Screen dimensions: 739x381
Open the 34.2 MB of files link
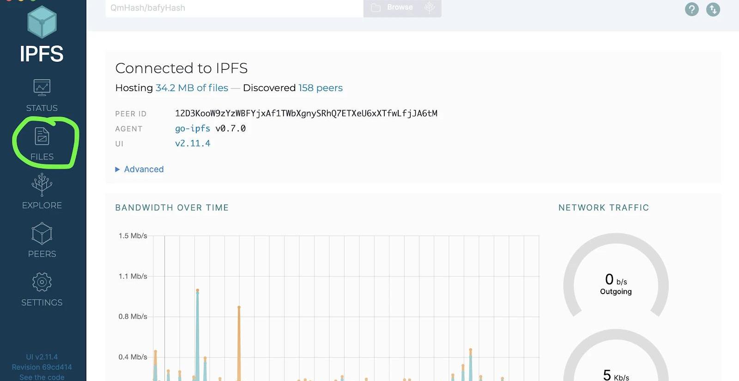tap(192, 88)
